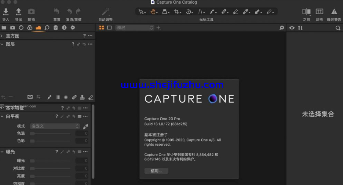Switch viewer to single-image view
The width and height of the screenshot is (343, 185).
coord(109,27)
